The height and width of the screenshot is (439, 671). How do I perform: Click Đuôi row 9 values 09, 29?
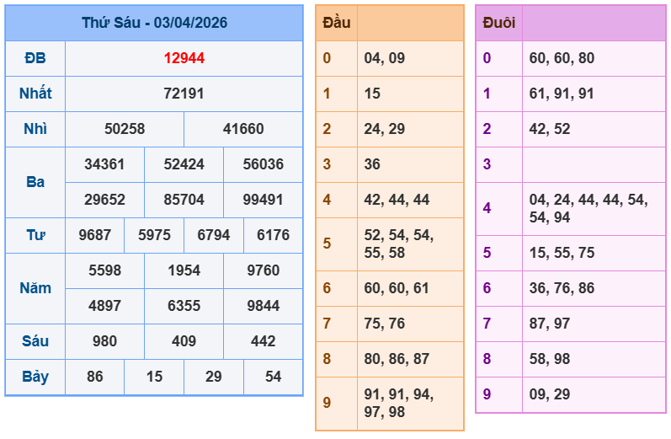click(550, 394)
